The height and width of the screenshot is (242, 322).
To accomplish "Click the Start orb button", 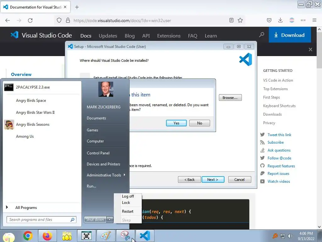I will pos(8,237).
